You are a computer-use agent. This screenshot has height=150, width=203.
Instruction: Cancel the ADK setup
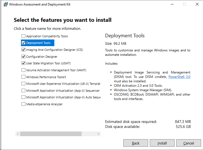click(x=188, y=143)
